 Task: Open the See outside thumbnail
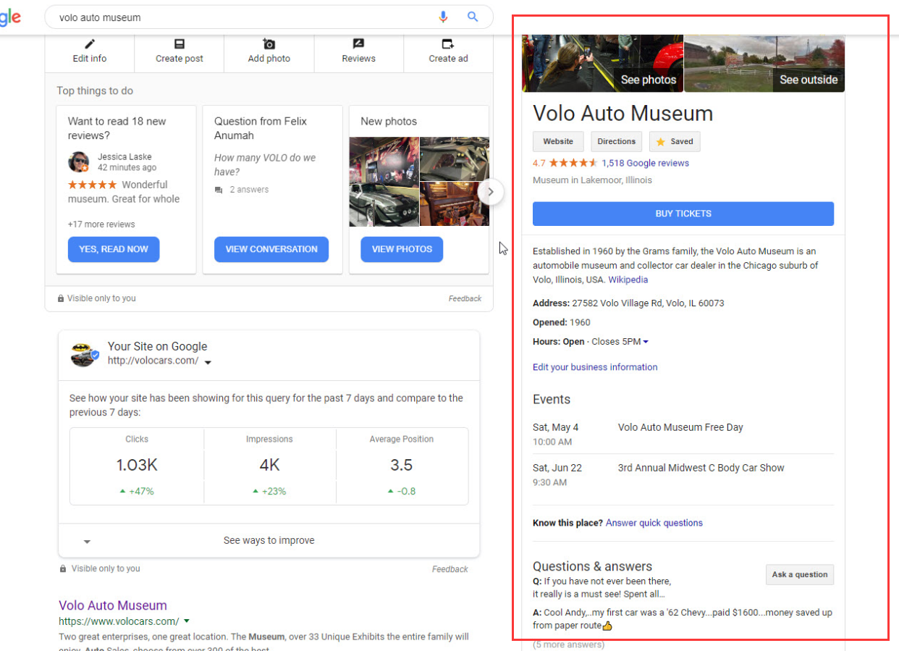click(x=764, y=64)
